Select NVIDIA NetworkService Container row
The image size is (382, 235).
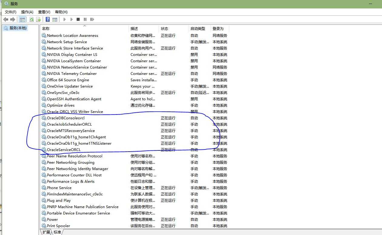coord(135,67)
